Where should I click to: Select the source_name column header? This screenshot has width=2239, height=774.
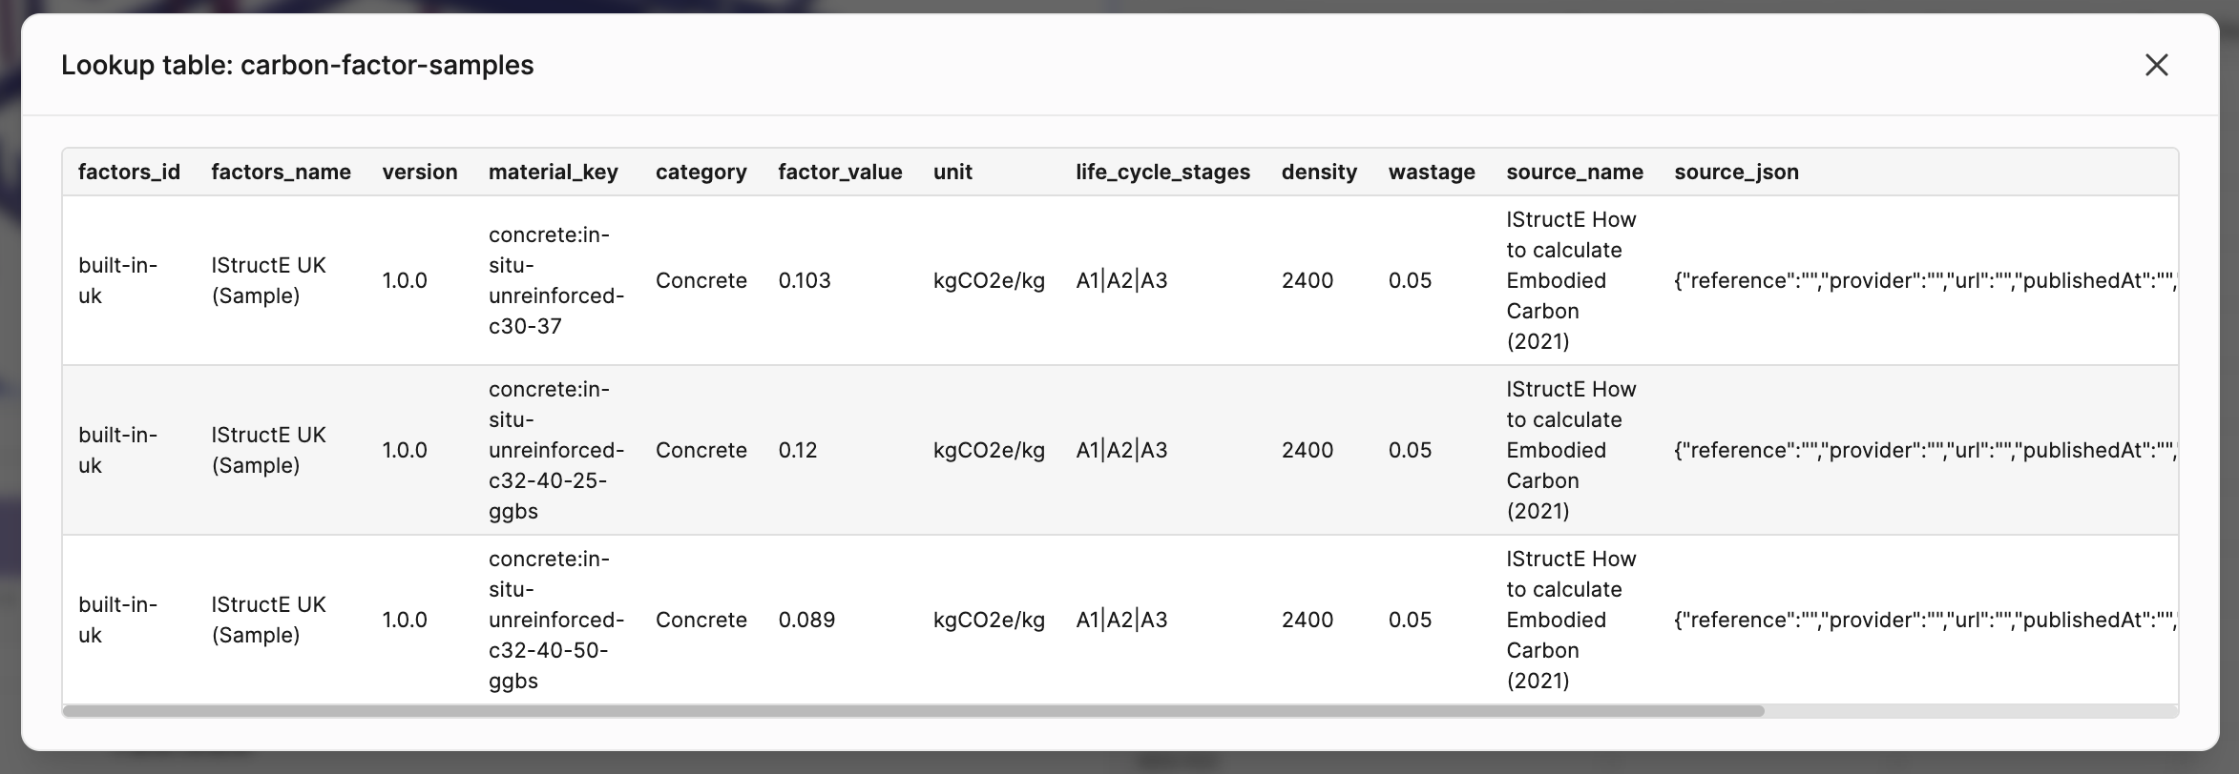(x=1575, y=172)
